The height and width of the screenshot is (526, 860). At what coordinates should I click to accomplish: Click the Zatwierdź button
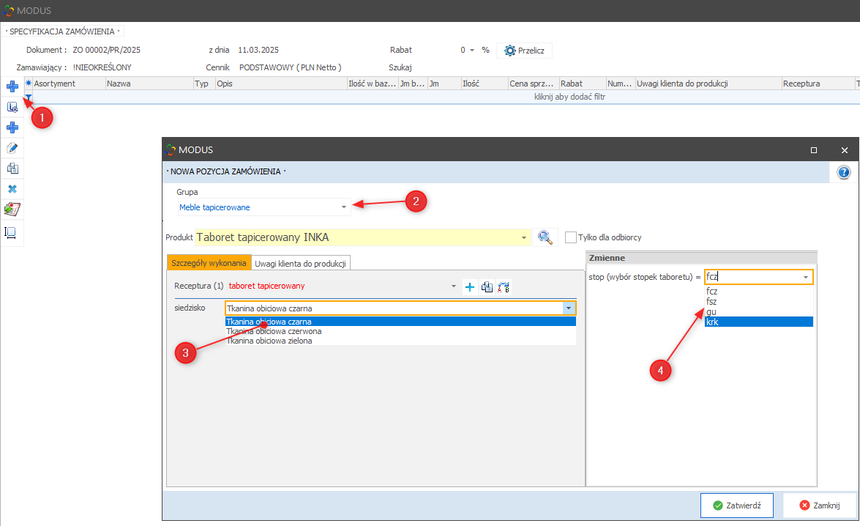pos(737,505)
